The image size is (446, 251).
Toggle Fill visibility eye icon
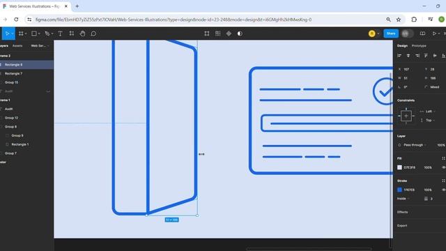tap(443, 167)
